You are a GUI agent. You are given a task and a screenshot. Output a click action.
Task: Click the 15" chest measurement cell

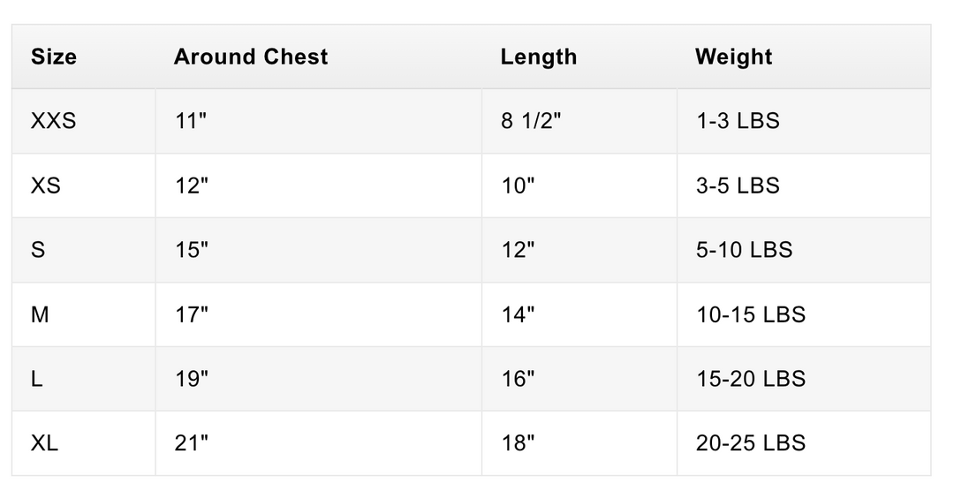(318, 250)
